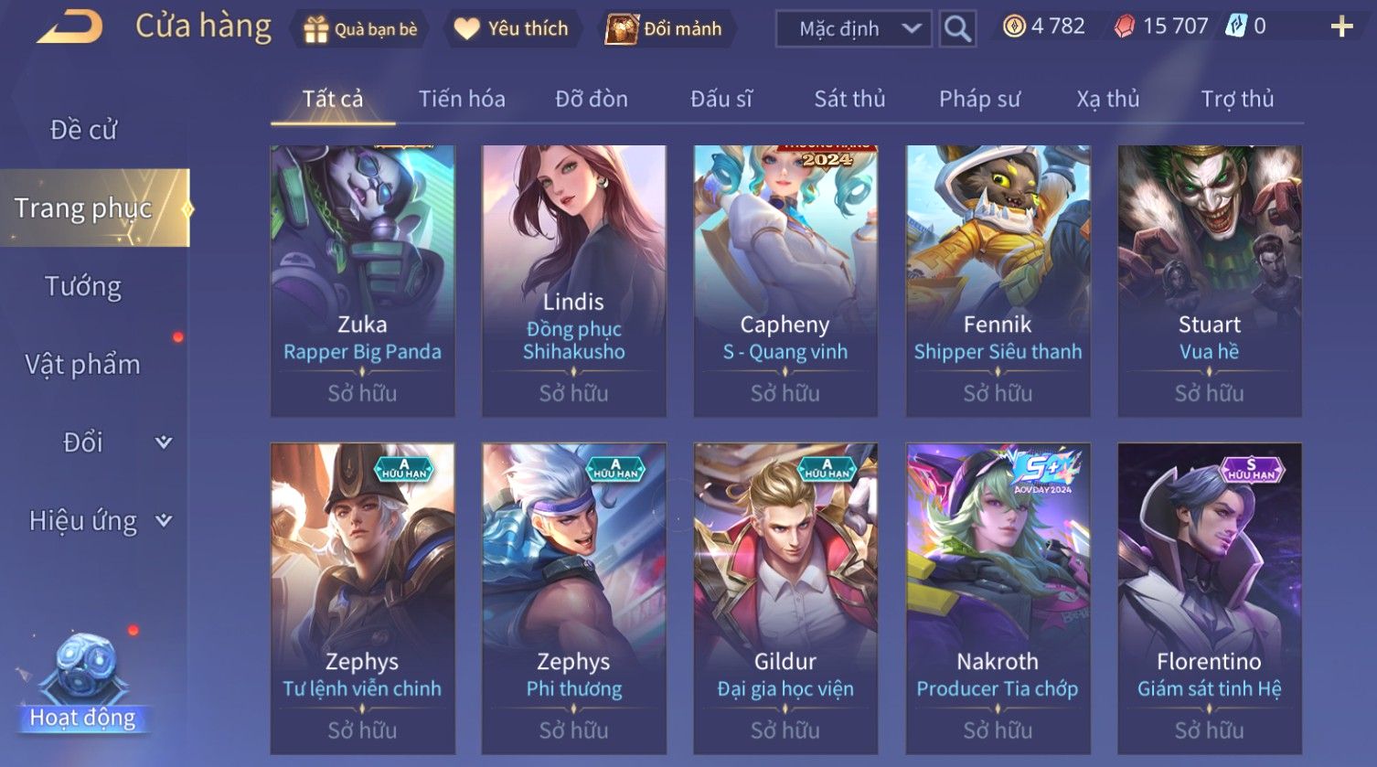Switch to the Pháp sư tab

979,99
